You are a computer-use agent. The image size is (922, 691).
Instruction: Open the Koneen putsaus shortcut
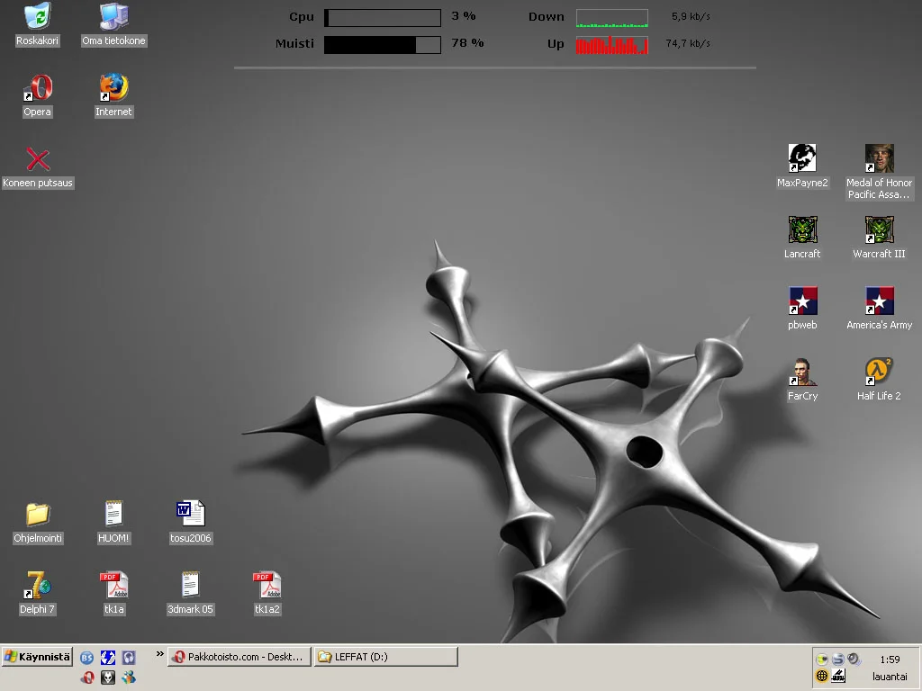37,160
